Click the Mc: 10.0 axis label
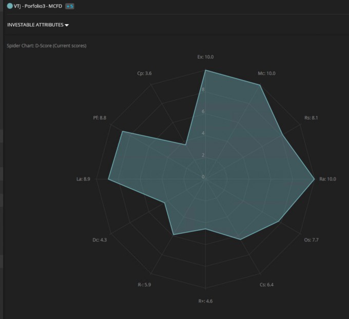This screenshot has width=349, height=319. click(267, 73)
